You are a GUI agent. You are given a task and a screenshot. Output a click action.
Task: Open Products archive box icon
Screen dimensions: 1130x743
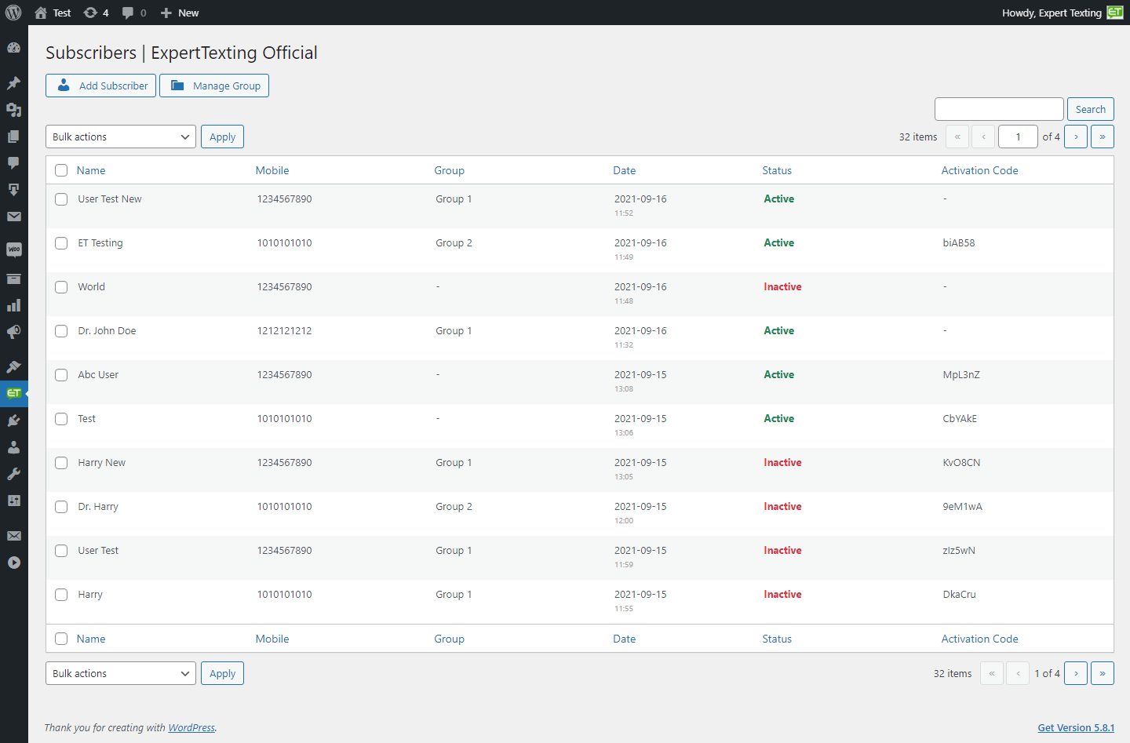click(13, 279)
